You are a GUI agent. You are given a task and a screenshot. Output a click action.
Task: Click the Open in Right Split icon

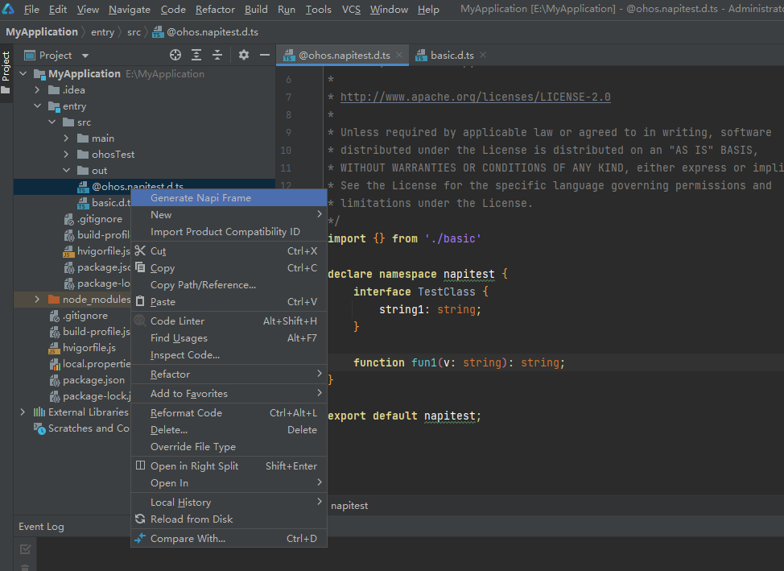click(x=140, y=466)
